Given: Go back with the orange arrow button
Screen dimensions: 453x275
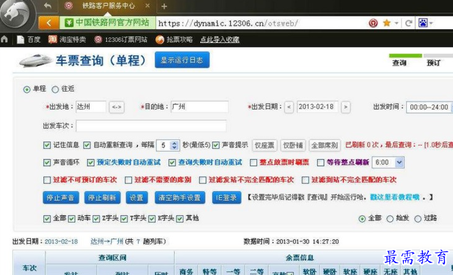Looking at the screenshot, I should [49, 23].
